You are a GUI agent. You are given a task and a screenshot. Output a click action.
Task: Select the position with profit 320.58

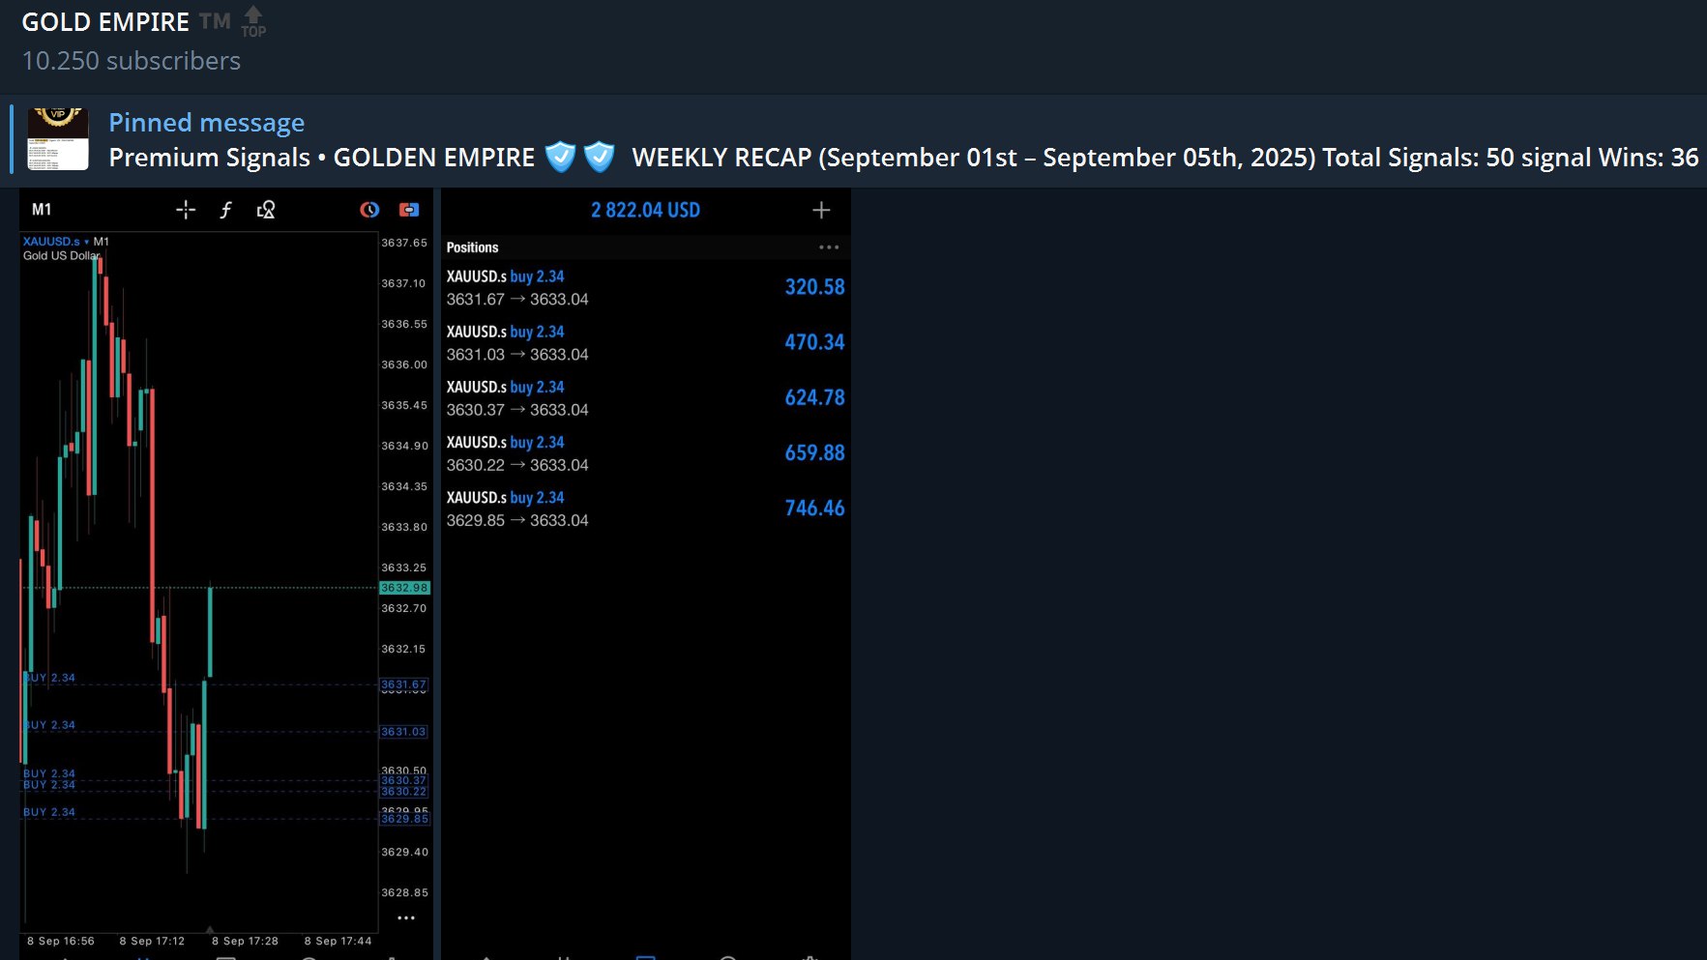click(645, 287)
